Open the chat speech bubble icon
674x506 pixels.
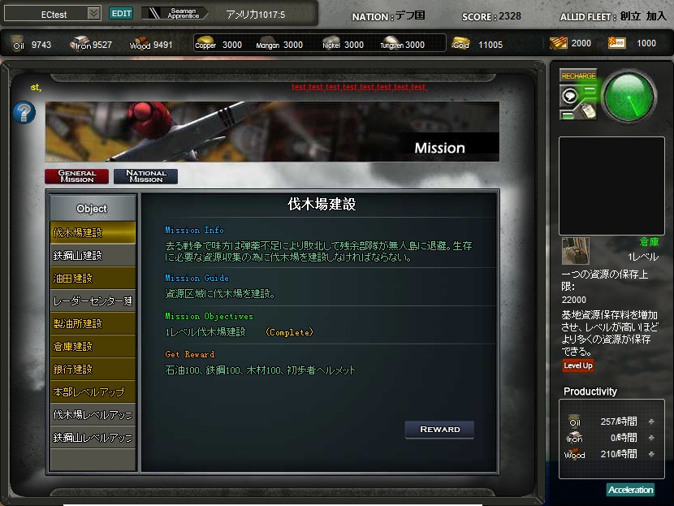570,95
